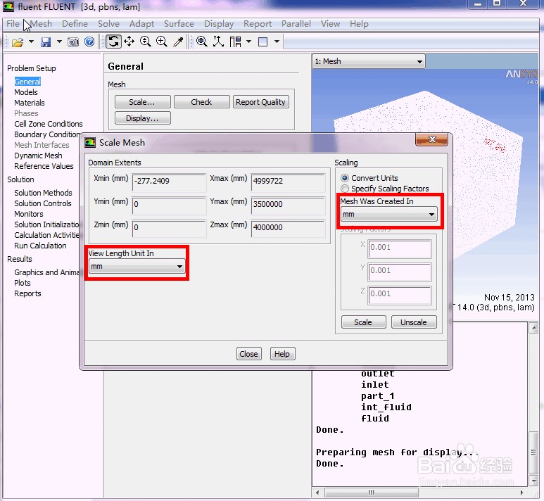
Task: Click the Scale... button in General panel
Action: pyautogui.click(x=143, y=102)
